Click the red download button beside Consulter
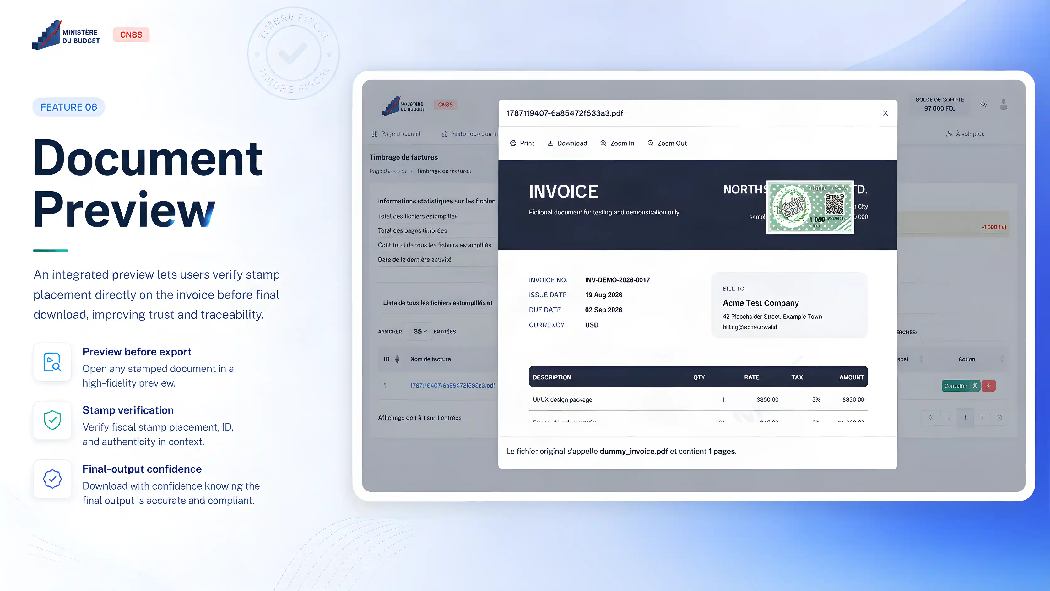 (x=988, y=386)
